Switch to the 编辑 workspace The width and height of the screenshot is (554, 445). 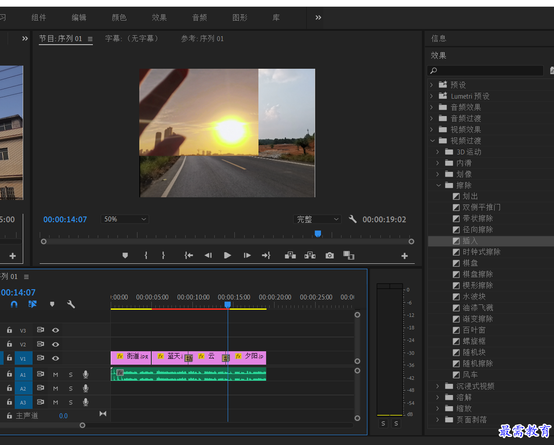[x=79, y=17]
